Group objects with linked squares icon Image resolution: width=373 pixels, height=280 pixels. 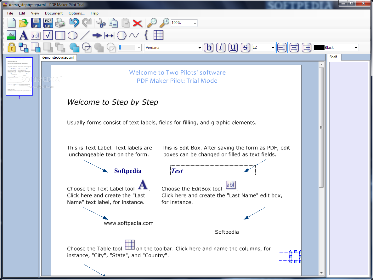[24, 47]
